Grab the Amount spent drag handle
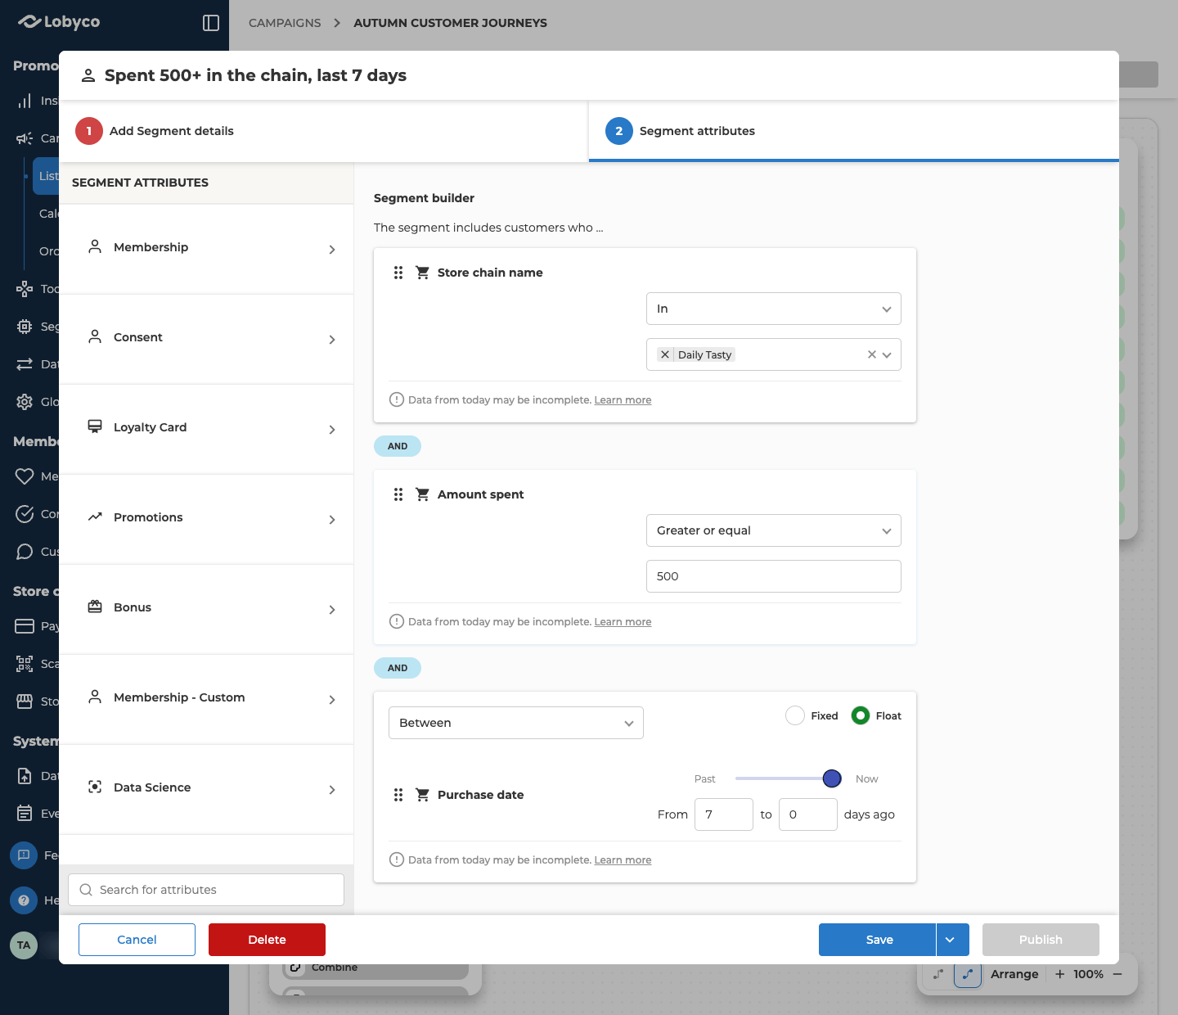Viewport: 1178px width, 1015px height. tap(398, 494)
